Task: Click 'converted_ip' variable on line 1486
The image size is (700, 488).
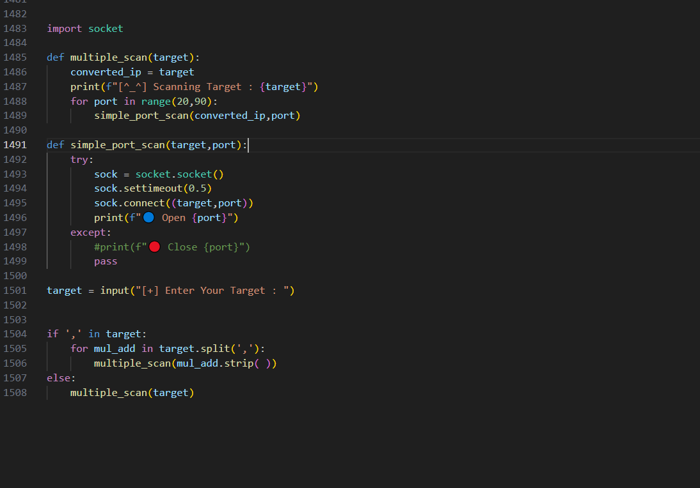Action: (106, 72)
